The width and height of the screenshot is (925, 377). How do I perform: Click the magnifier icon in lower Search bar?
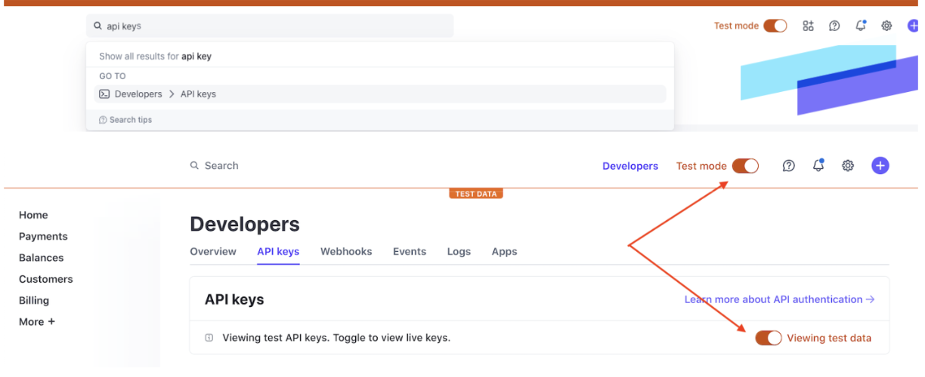[194, 166]
